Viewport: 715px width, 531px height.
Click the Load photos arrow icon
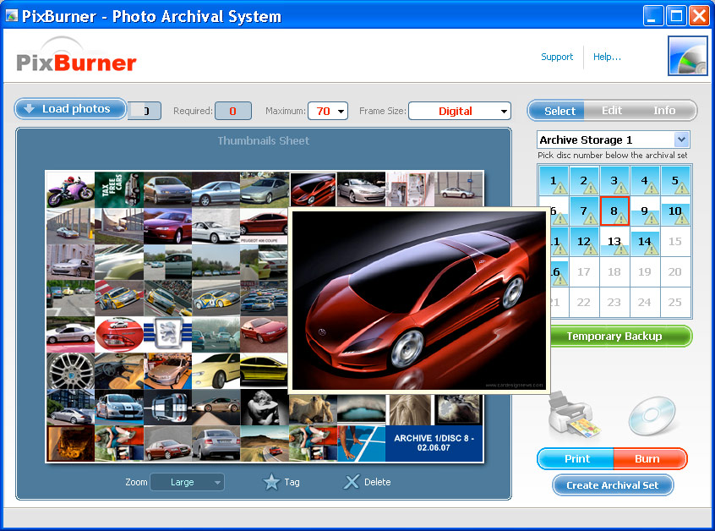pos(29,109)
